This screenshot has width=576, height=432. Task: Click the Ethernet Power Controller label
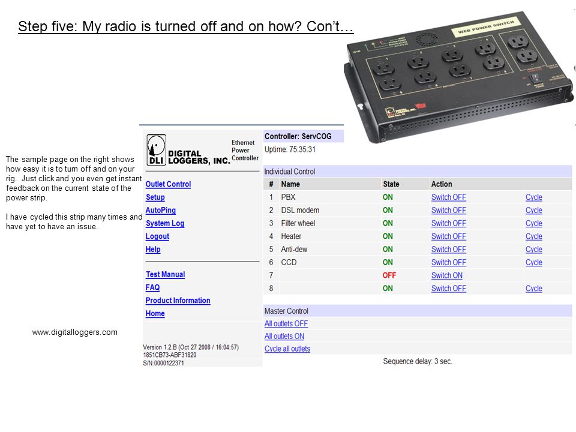[245, 150]
